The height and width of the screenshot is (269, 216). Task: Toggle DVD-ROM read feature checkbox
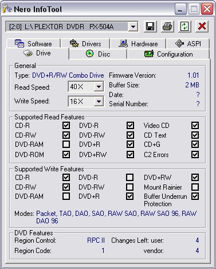(x=66, y=154)
